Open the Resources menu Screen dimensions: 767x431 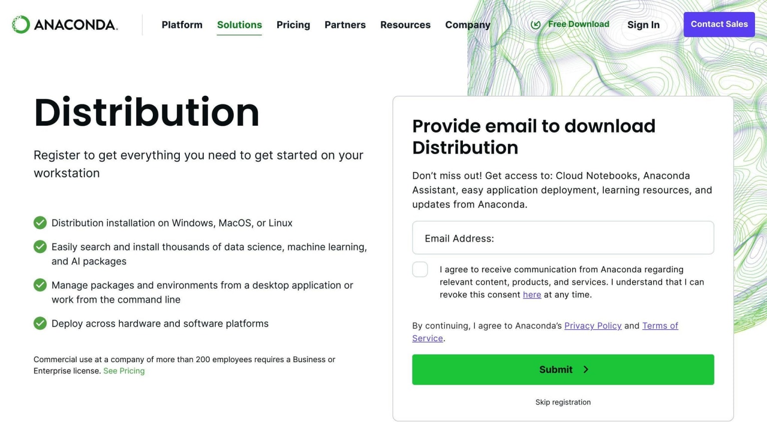coord(405,24)
